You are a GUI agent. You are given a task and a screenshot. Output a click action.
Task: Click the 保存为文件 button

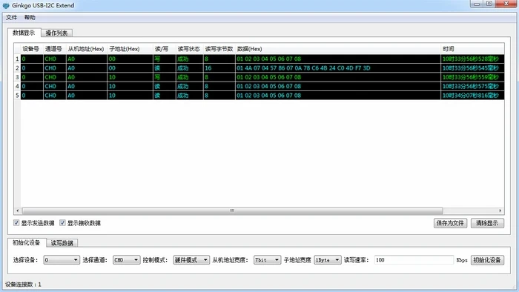pos(450,223)
